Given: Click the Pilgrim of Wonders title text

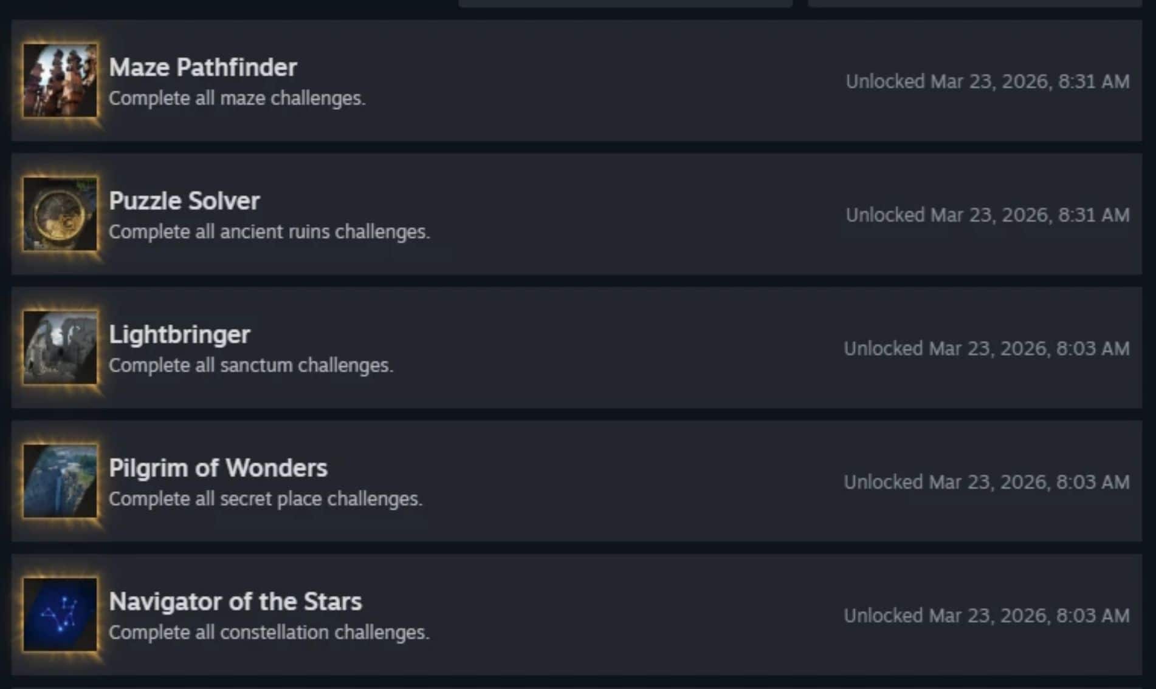Looking at the screenshot, I should click(x=219, y=468).
